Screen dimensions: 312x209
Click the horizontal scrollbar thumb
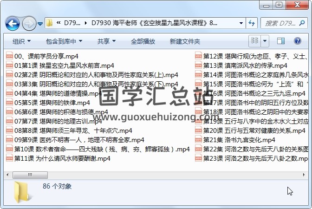(30, 175)
